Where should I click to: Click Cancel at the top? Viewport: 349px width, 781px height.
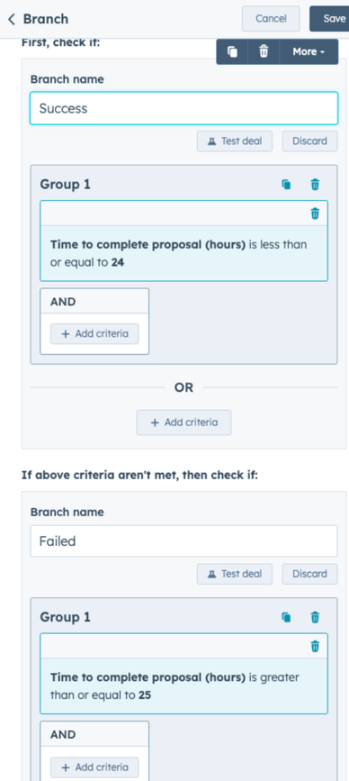tap(271, 19)
